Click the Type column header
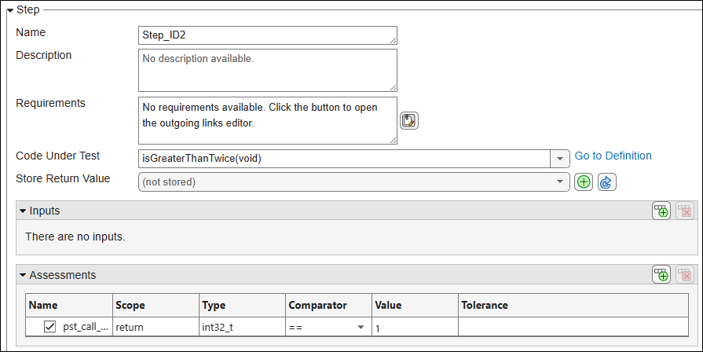 pyautogui.click(x=242, y=305)
